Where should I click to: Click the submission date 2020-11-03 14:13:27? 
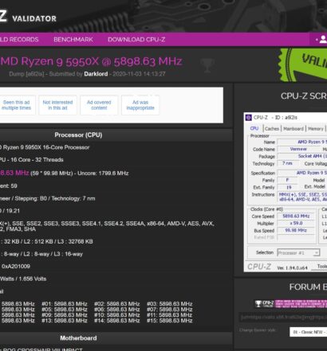pyautogui.click(x=139, y=74)
